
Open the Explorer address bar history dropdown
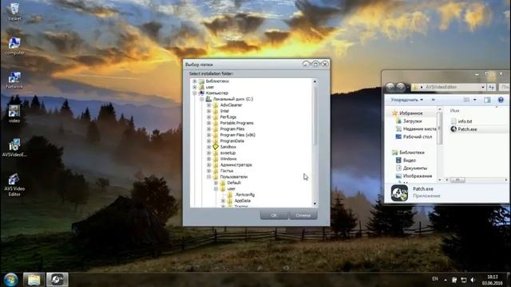pyautogui.click(x=482, y=87)
